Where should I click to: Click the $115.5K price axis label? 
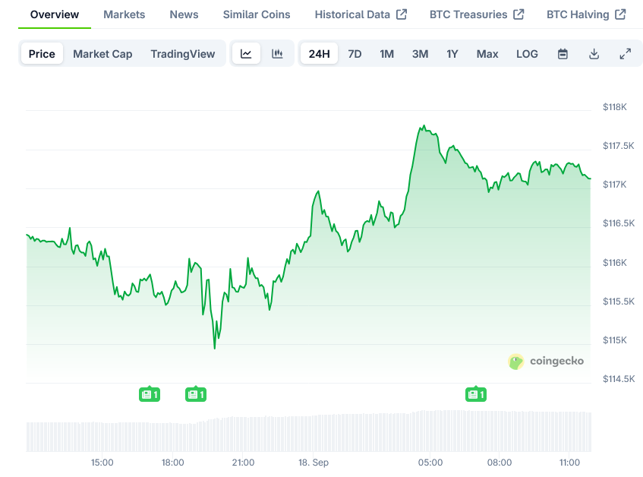tap(619, 302)
